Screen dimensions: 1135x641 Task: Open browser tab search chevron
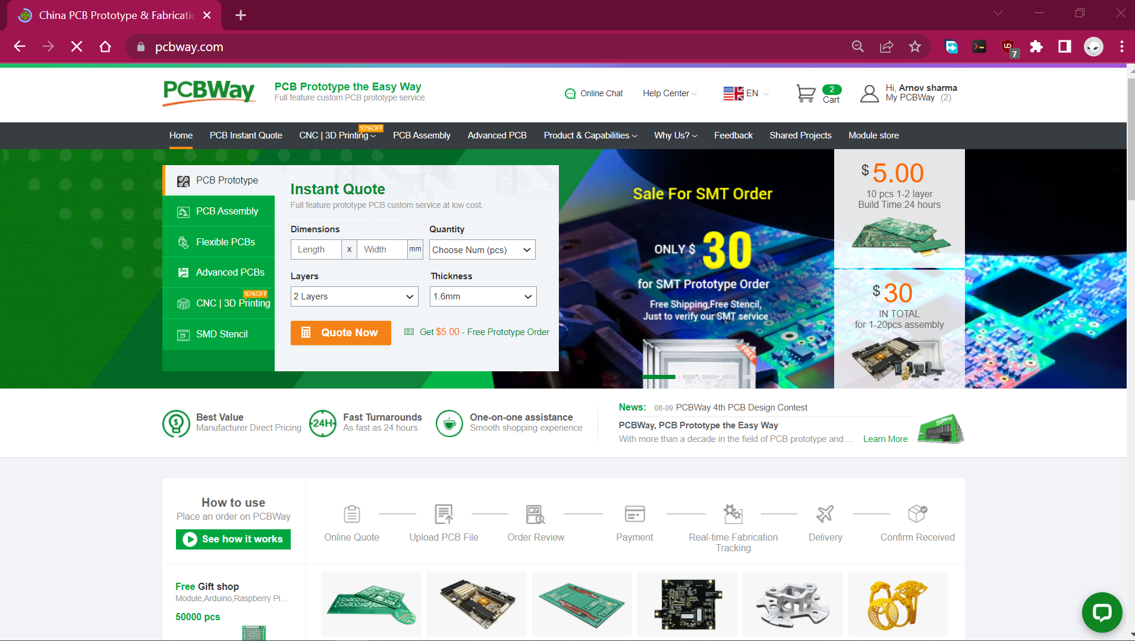998,14
